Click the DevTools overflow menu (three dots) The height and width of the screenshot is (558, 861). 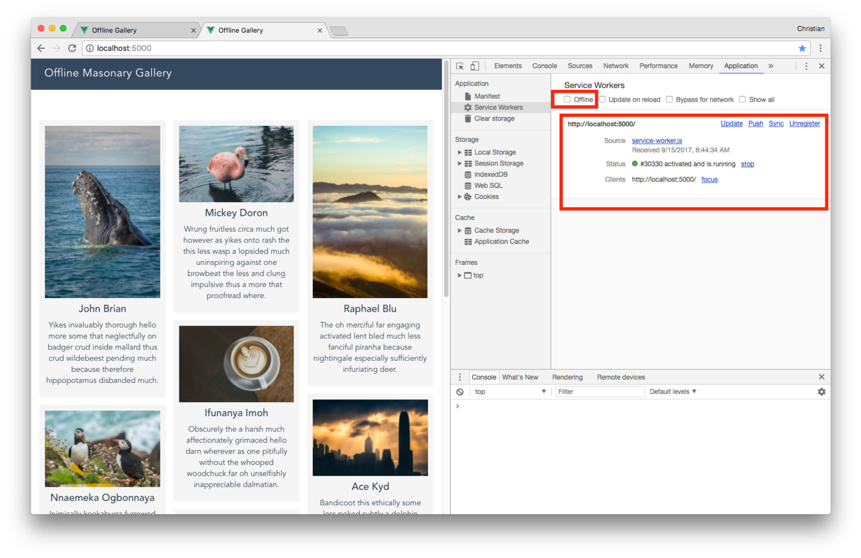(x=806, y=66)
